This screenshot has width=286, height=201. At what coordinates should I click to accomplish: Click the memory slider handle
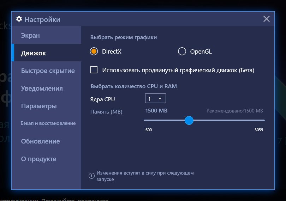click(x=189, y=121)
